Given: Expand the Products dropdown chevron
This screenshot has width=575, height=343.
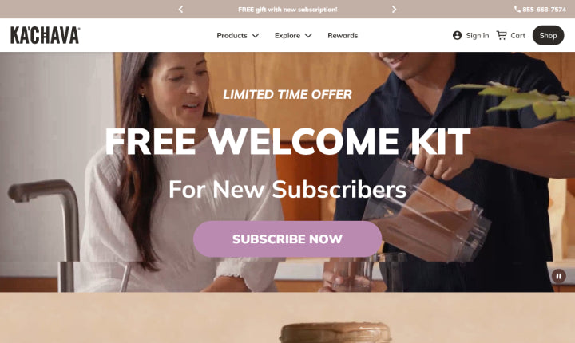Looking at the screenshot, I should 256,36.
